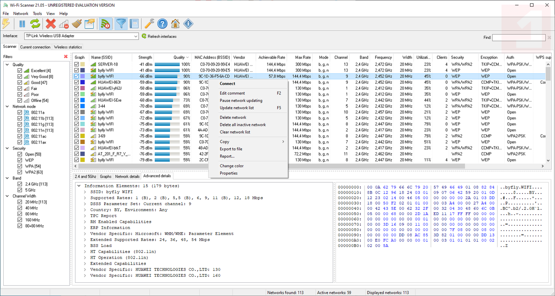555x296 pixels.
Task: Click the Quality column header
Action: pyautogui.click(x=179, y=57)
